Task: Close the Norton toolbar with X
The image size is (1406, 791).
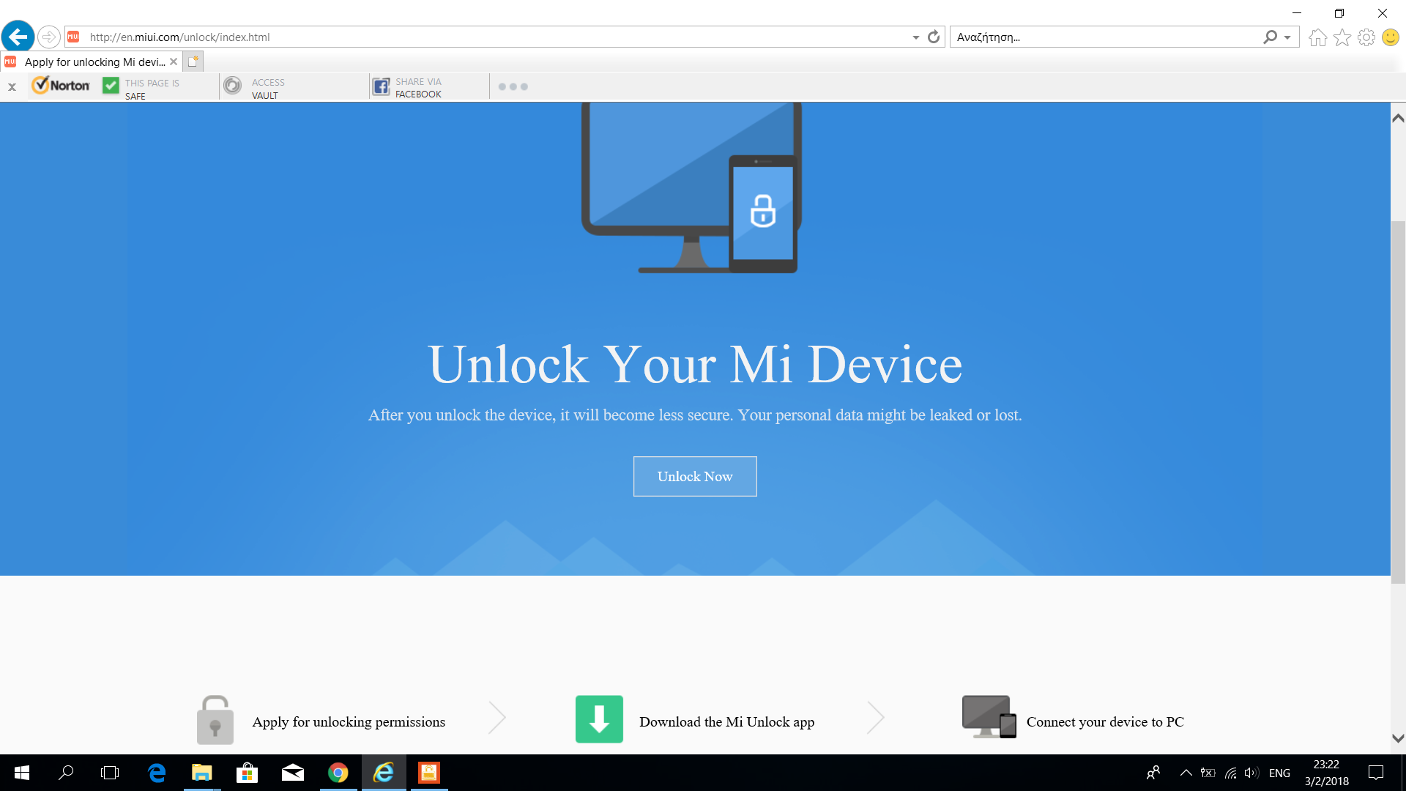Action: tap(12, 86)
